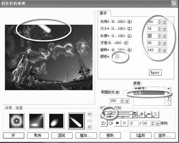
Task: Switch to the 基本 tab
Action: [x=104, y=13]
